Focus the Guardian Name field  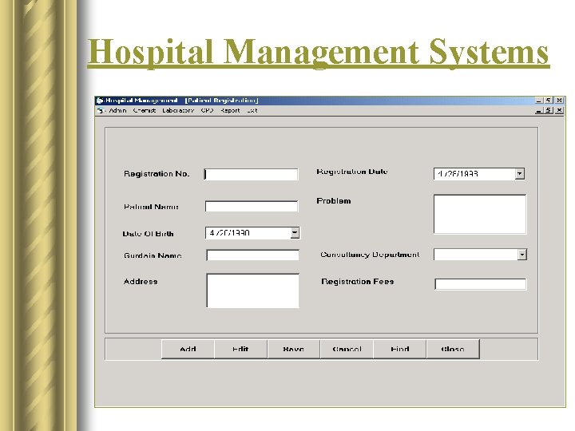[252, 255]
